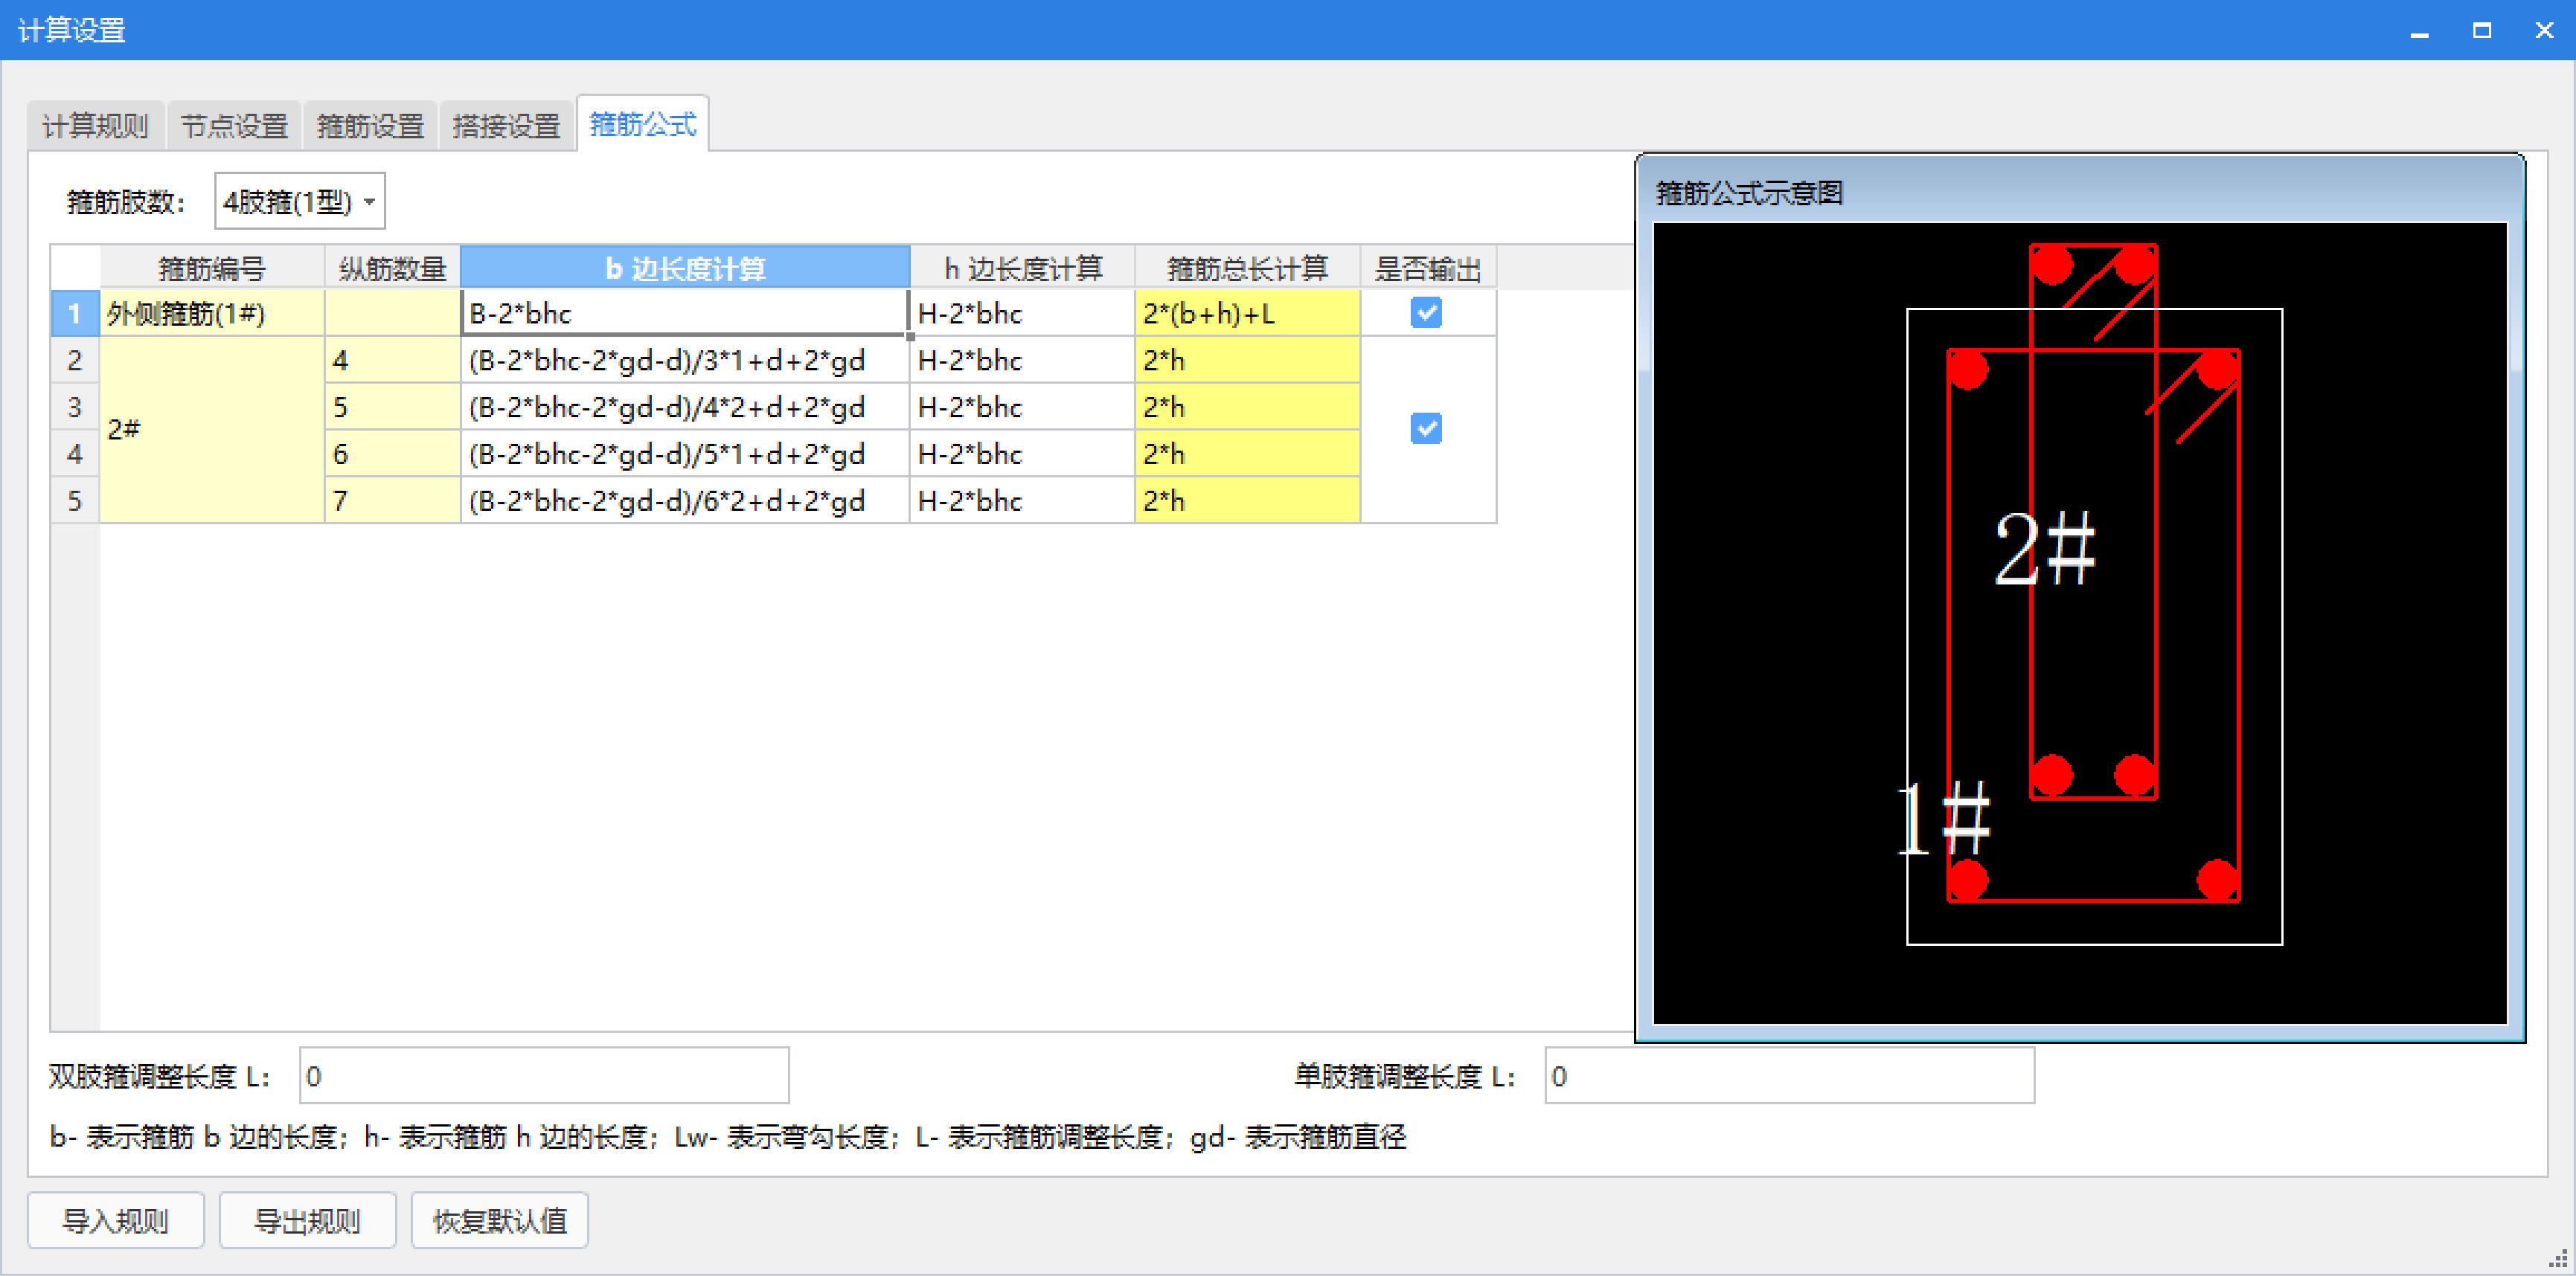Screen dimensions: 2576x1276
Task: Click the h 边长度计算 column header
Action: (x=1022, y=268)
